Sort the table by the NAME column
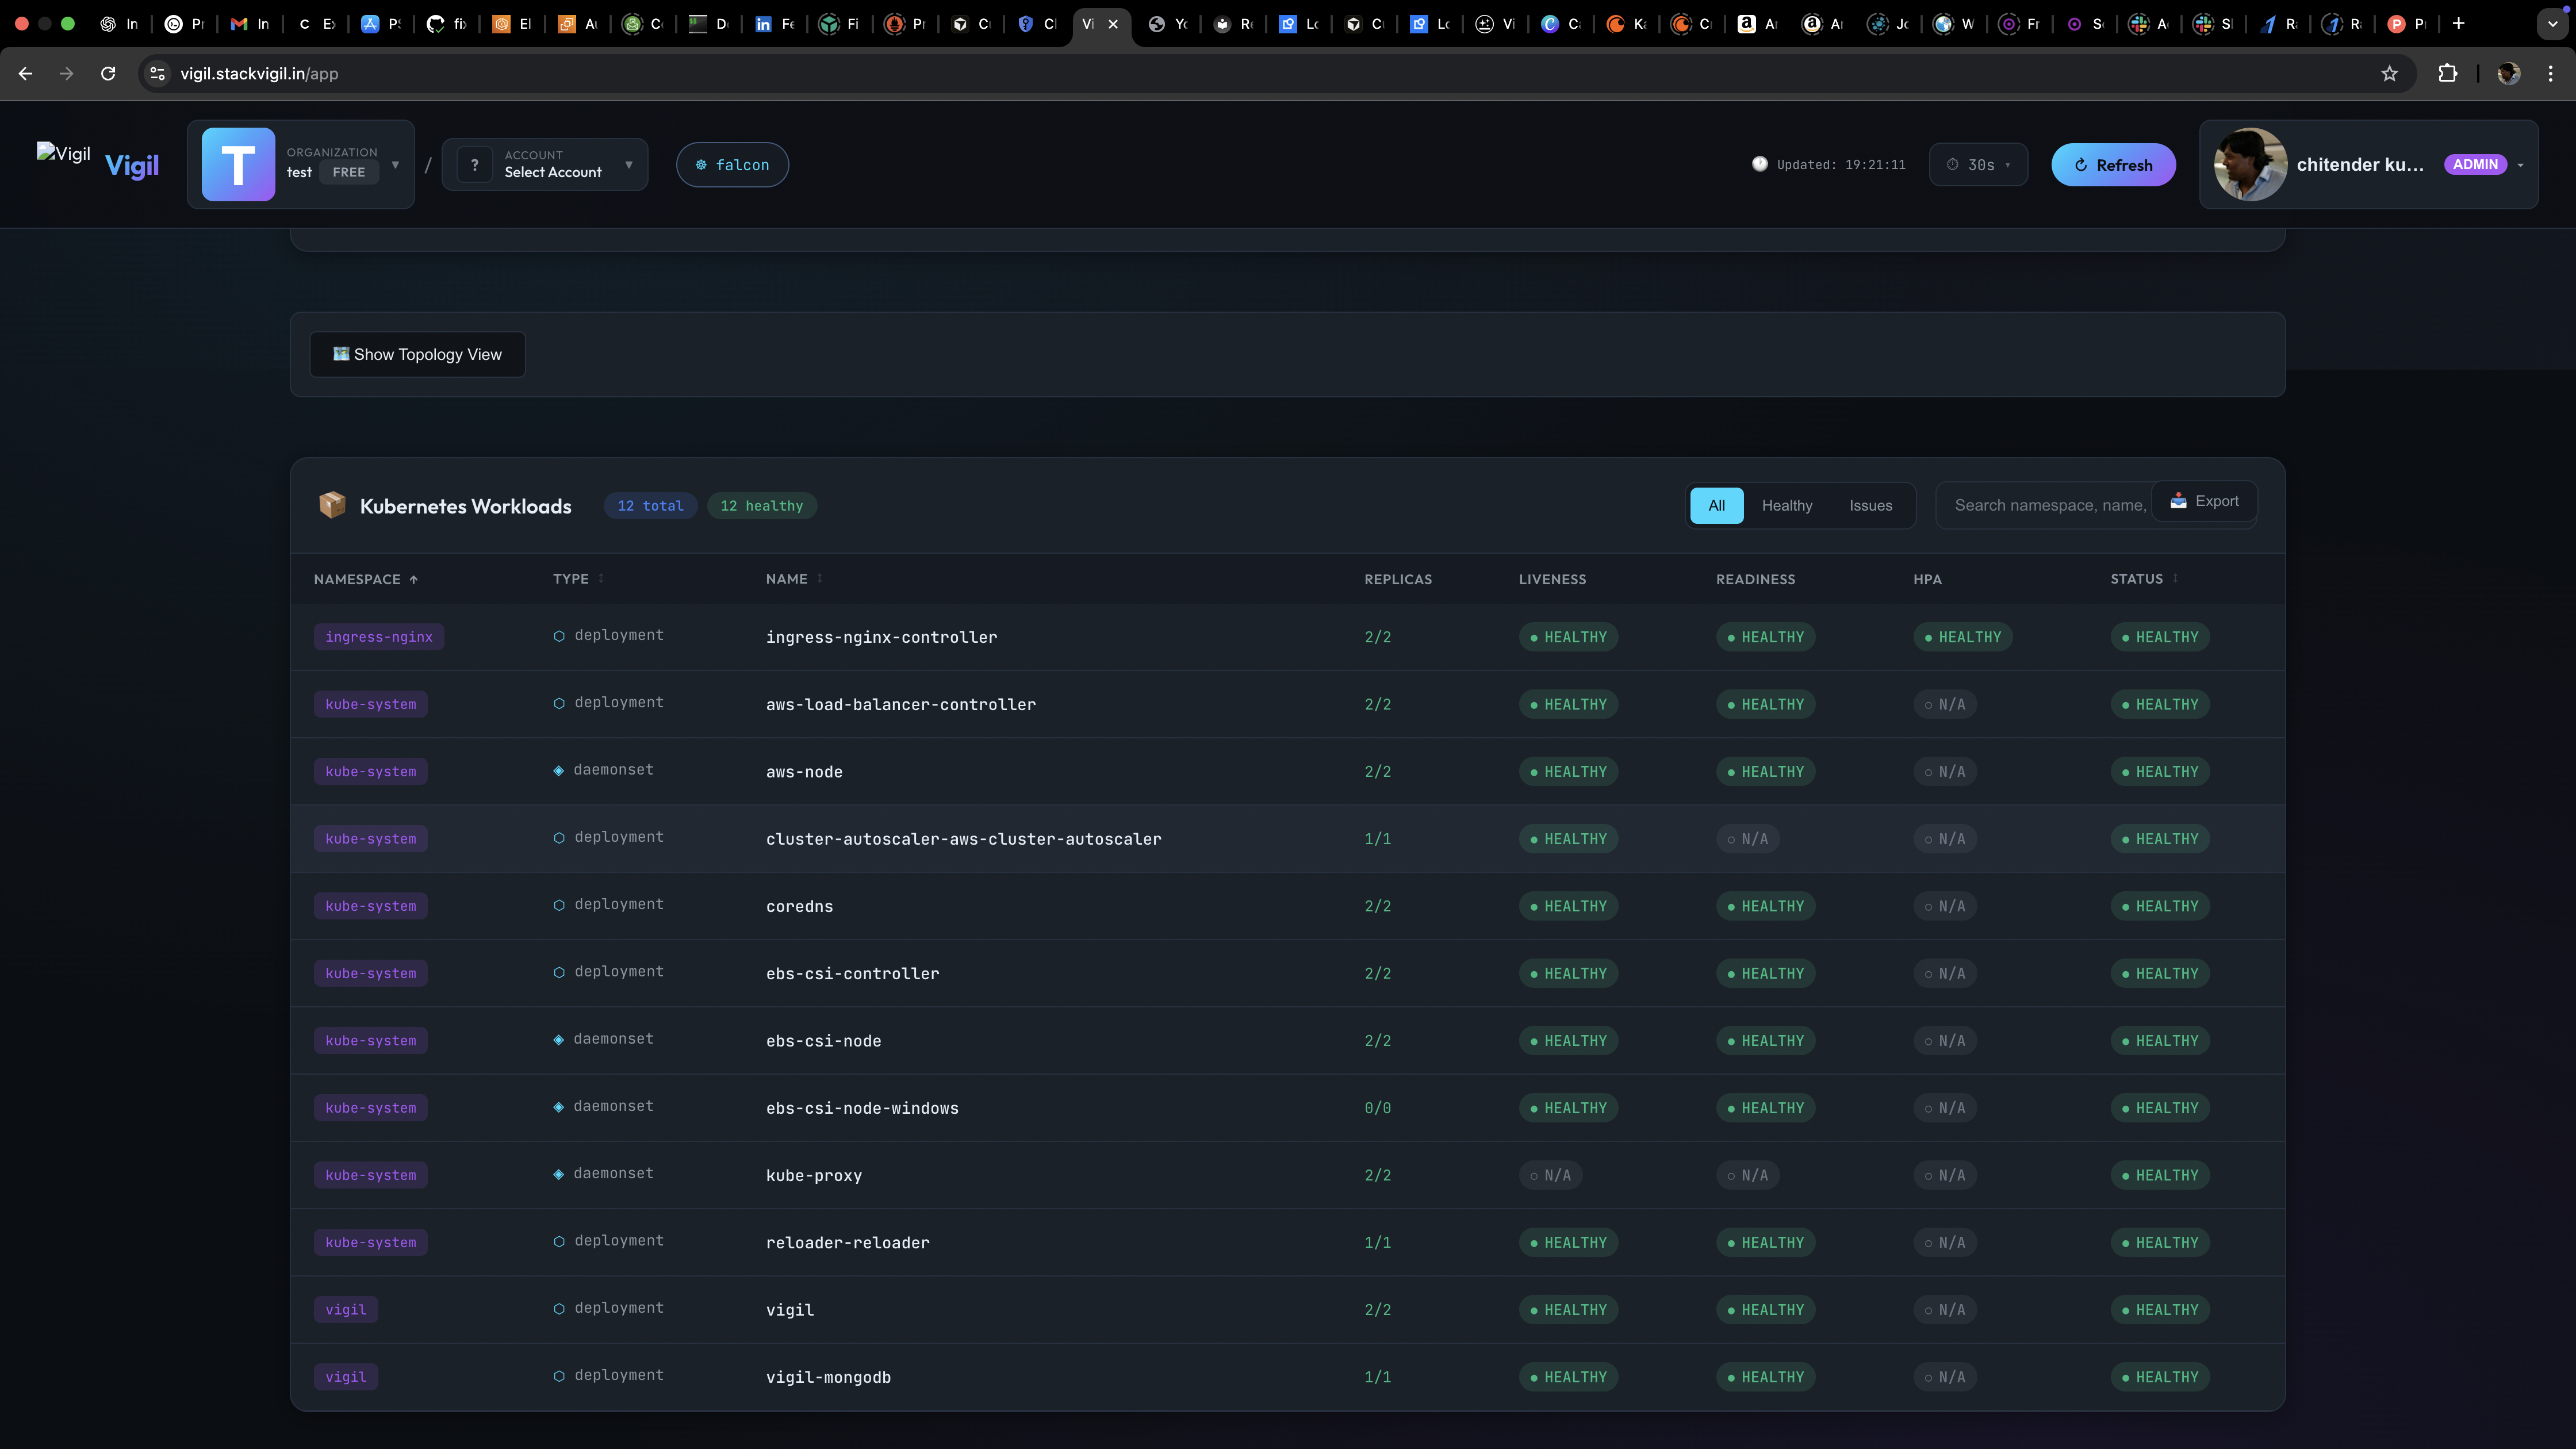Image resolution: width=2576 pixels, height=1449 pixels. coord(792,579)
